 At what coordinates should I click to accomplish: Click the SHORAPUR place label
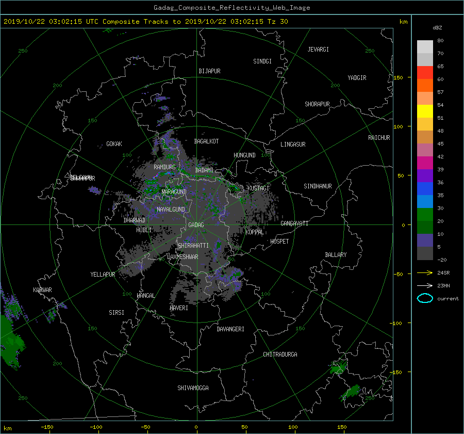pyautogui.click(x=317, y=104)
